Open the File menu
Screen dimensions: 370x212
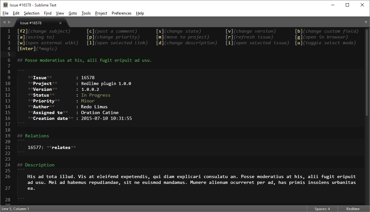click(x=6, y=13)
